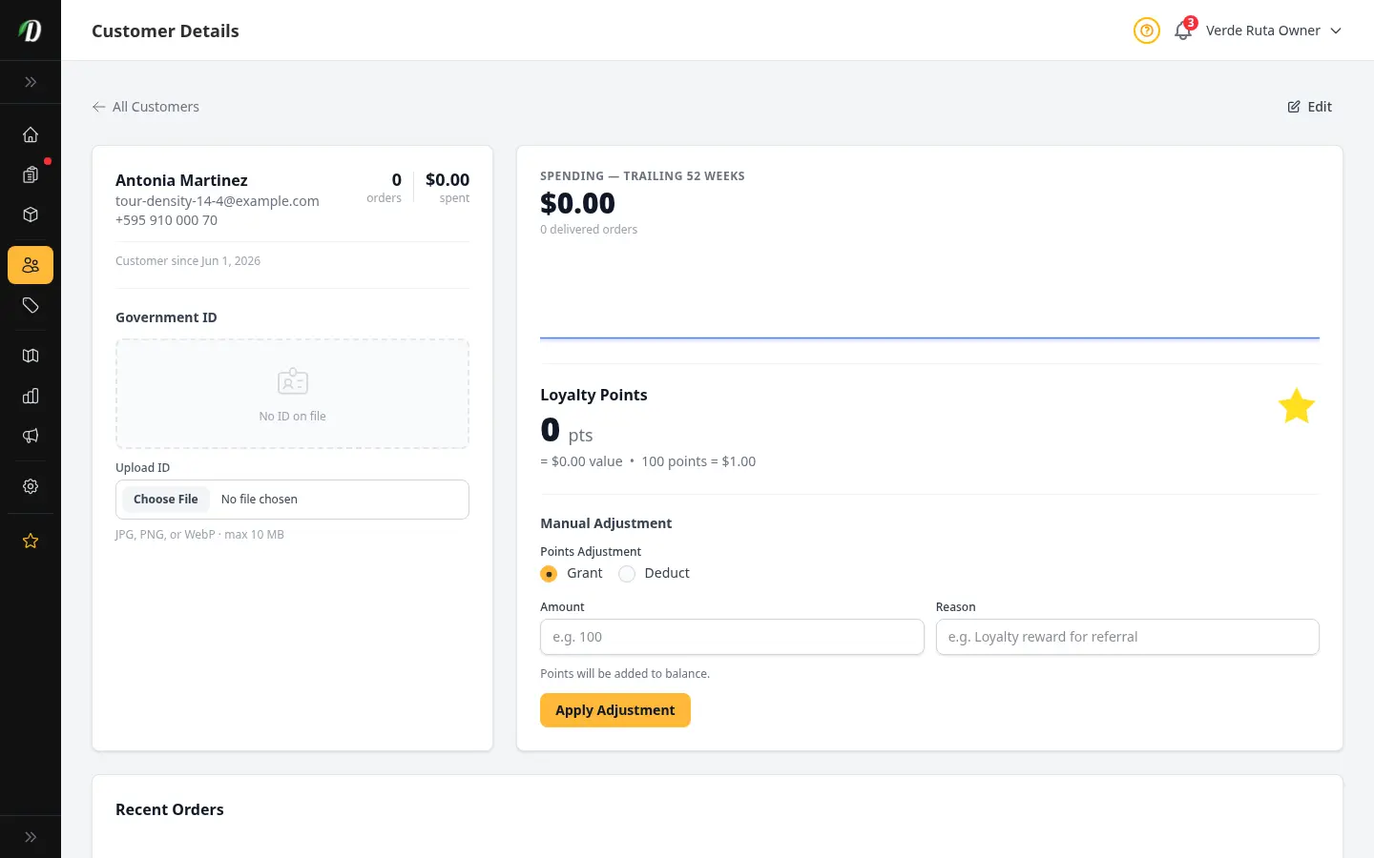Select the Deduct radio option
Image resolution: width=1374 pixels, height=858 pixels.
click(x=627, y=574)
